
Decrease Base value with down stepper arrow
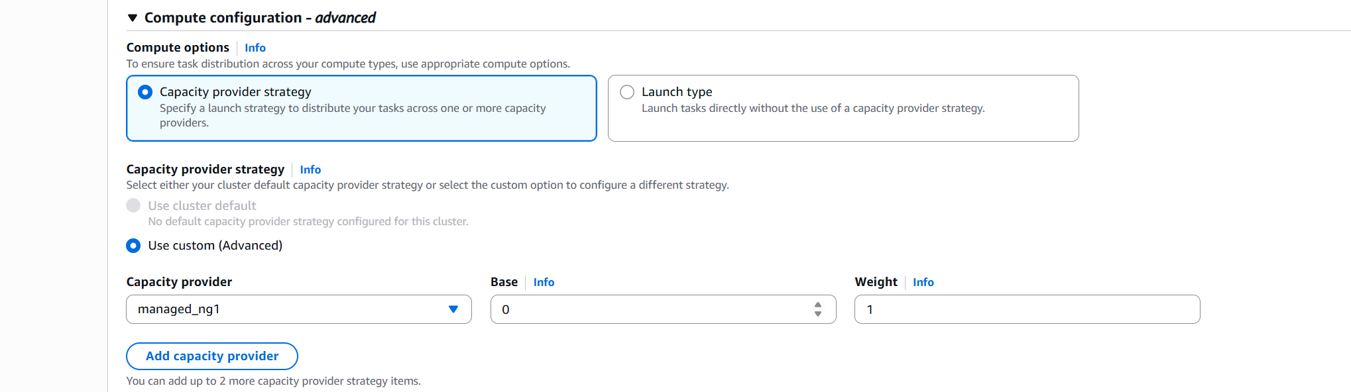[818, 314]
